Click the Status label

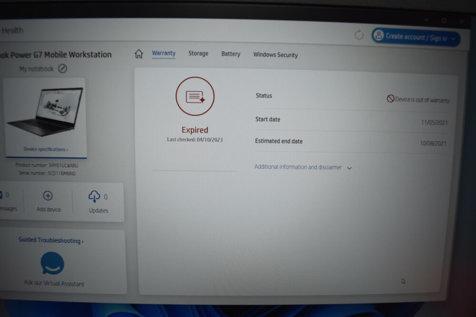pos(264,96)
